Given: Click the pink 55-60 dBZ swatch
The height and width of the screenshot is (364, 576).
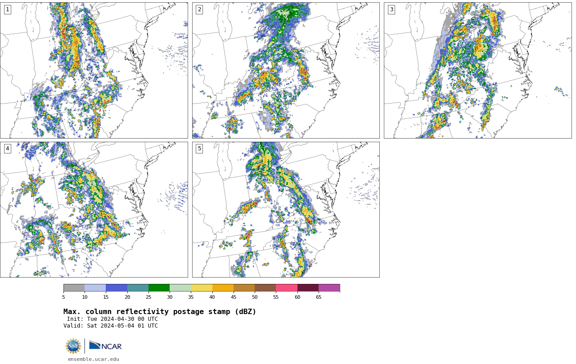Looking at the screenshot, I should tap(287, 288).
